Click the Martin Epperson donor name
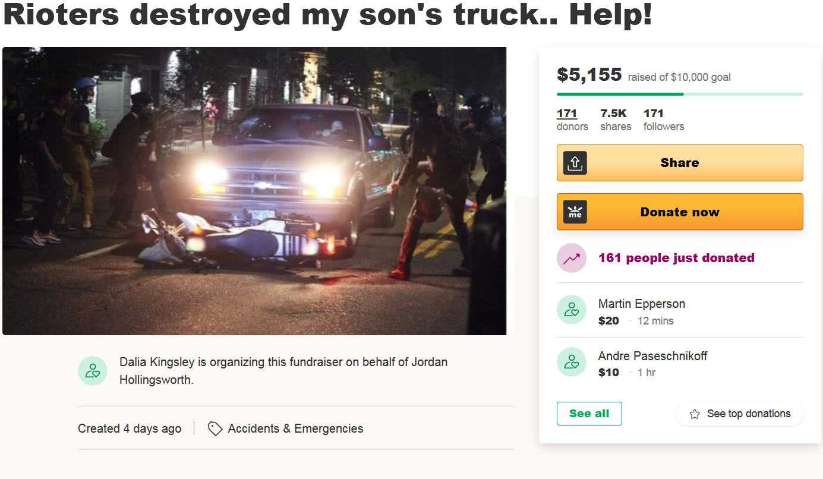The width and height of the screenshot is (823, 479). [641, 304]
